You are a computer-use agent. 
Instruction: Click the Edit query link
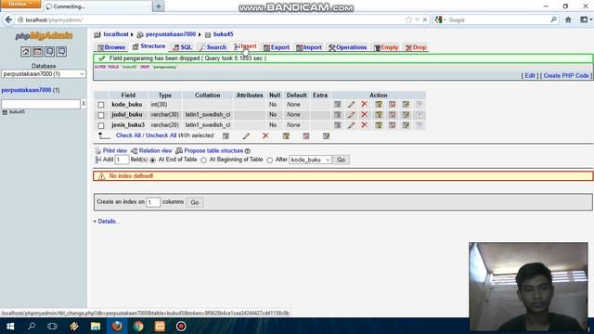click(530, 76)
